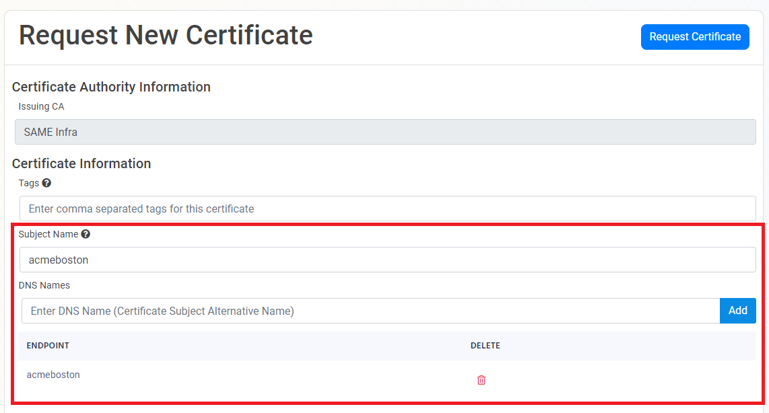The width and height of the screenshot is (769, 413).
Task: Click the Request Certificate button
Action: tap(695, 37)
